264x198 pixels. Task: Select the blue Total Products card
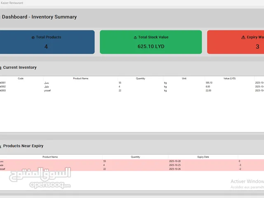point(46,42)
